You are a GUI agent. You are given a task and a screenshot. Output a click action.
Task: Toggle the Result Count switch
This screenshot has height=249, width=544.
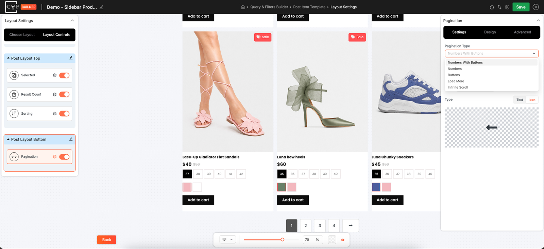click(64, 95)
